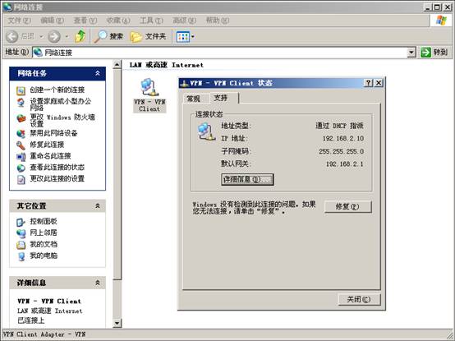Click the 详细信息(D)... button
The height and width of the screenshot is (341, 455).
[247, 179]
